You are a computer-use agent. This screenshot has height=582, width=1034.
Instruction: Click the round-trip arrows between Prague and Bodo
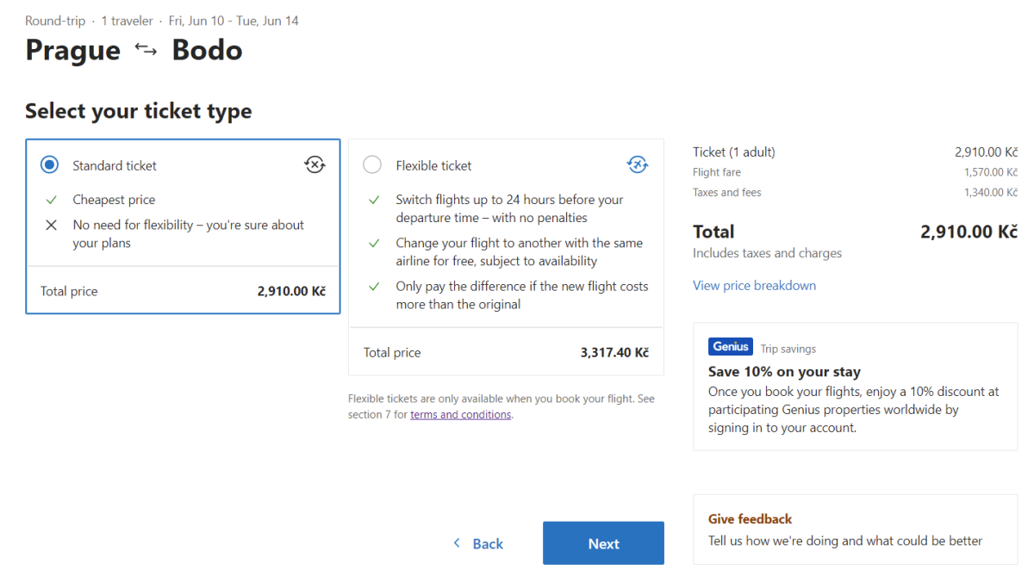point(146,50)
